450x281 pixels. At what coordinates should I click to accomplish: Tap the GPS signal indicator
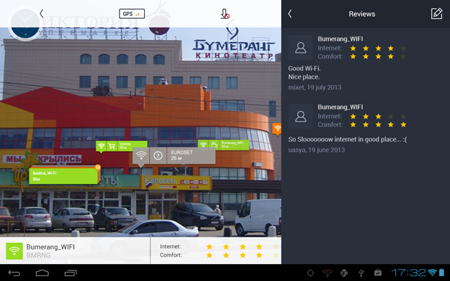(x=131, y=13)
